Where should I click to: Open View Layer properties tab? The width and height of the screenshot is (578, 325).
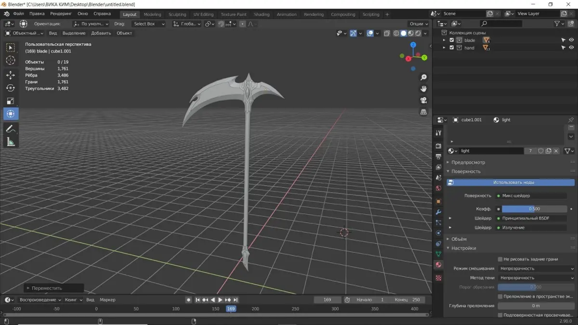(x=438, y=167)
